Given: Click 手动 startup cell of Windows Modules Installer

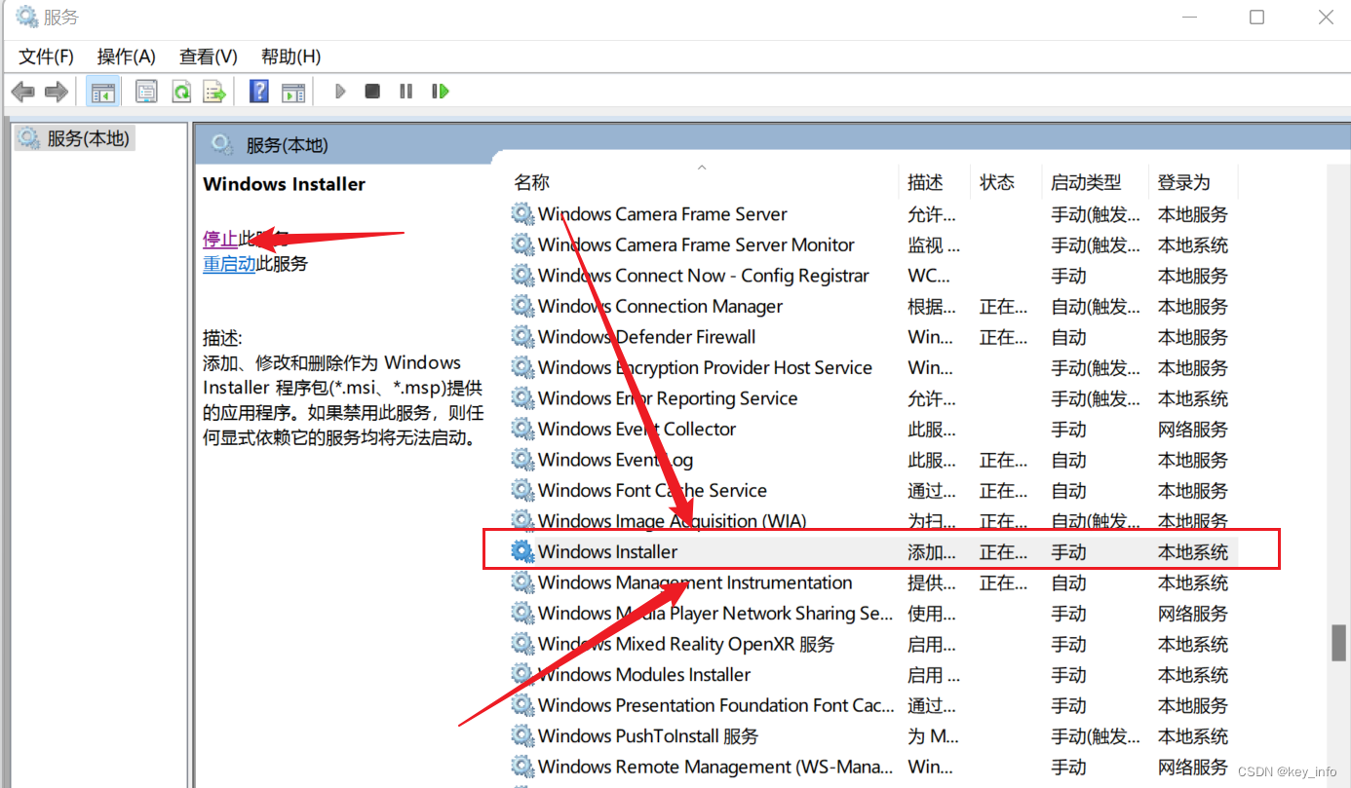Looking at the screenshot, I should tap(1068, 675).
